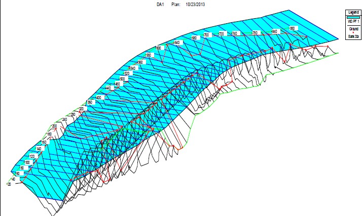
Task: Click station label 320
Action: (x=81, y=109)
